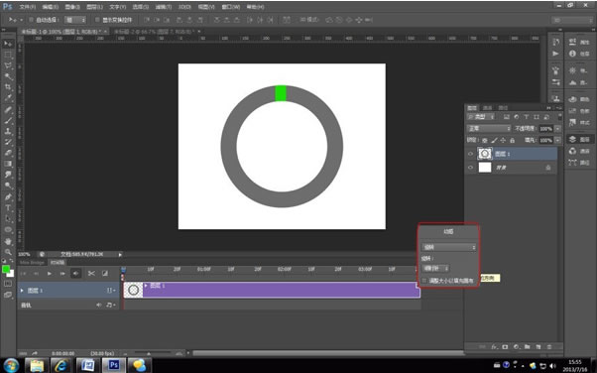
Task: Open the rotate direction dropdown in popup
Action: pyautogui.click(x=435, y=269)
